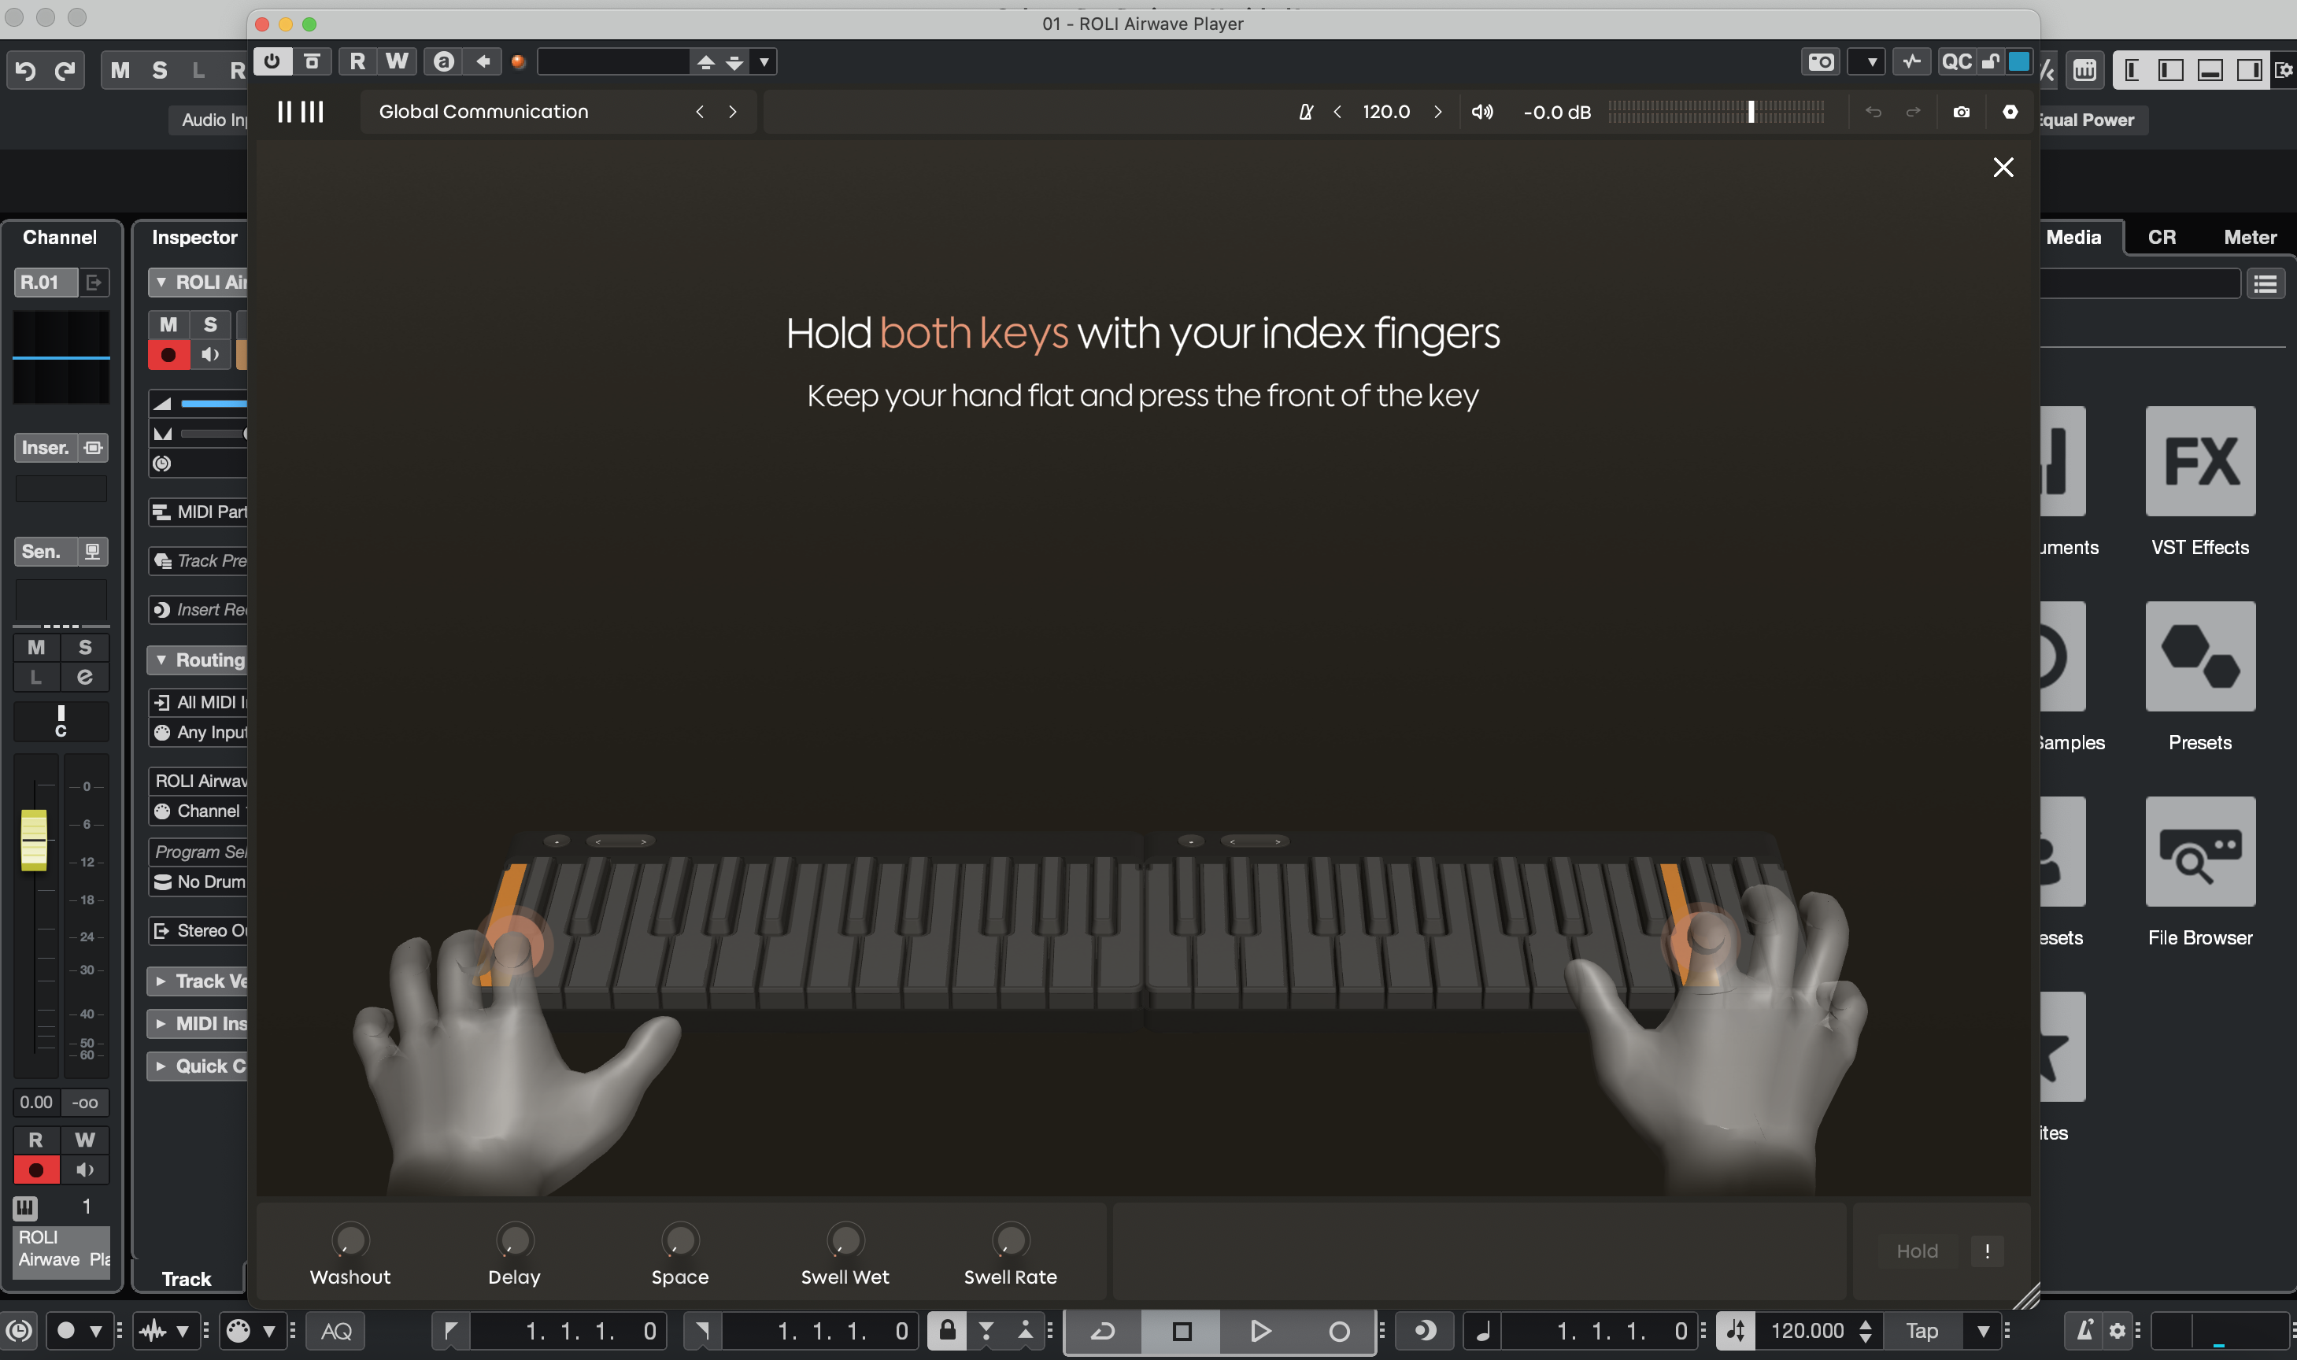Toggle Record Enable in the Inspector
2297x1360 pixels.
point(168,355)
